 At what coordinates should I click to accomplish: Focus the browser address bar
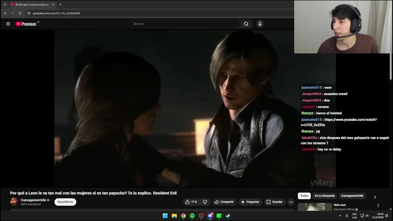click(160, 13)
